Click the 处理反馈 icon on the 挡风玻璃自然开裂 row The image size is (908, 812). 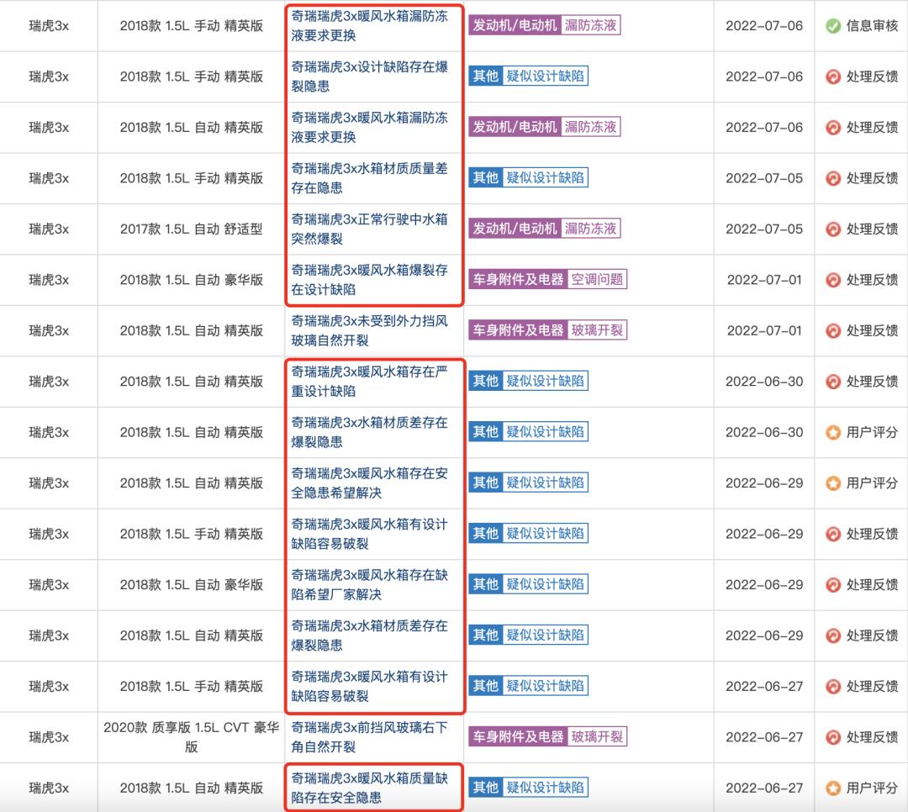(835, 330)
